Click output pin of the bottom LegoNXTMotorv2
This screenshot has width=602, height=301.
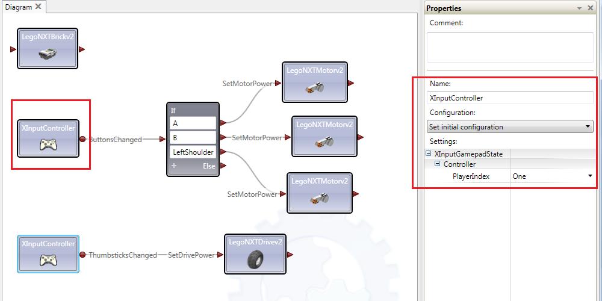[x=356, y=194]
